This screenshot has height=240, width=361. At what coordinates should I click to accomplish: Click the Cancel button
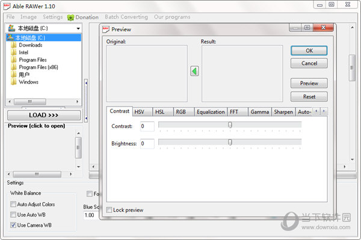(309, 63)
